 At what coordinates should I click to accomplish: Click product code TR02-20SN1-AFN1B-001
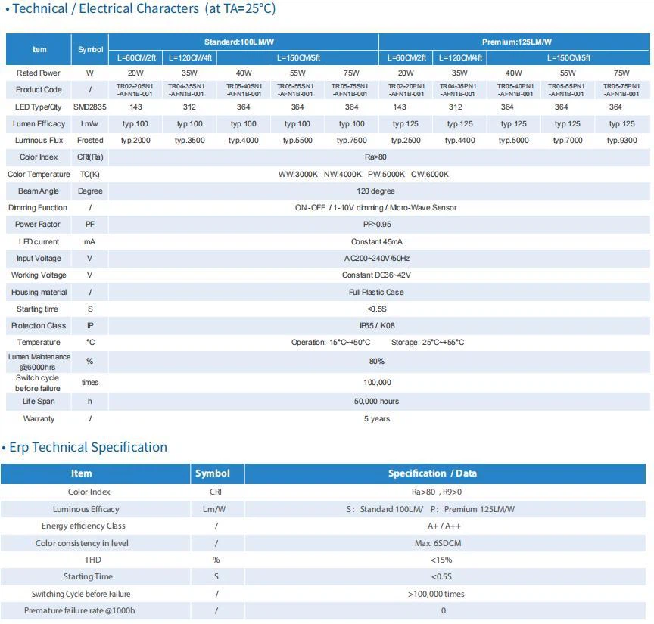click(135, 90)
